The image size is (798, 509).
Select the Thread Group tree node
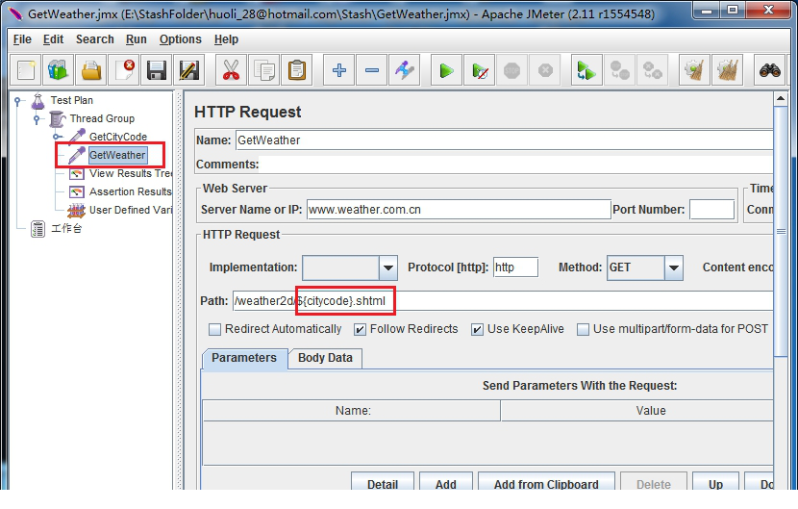click(102, 118)
